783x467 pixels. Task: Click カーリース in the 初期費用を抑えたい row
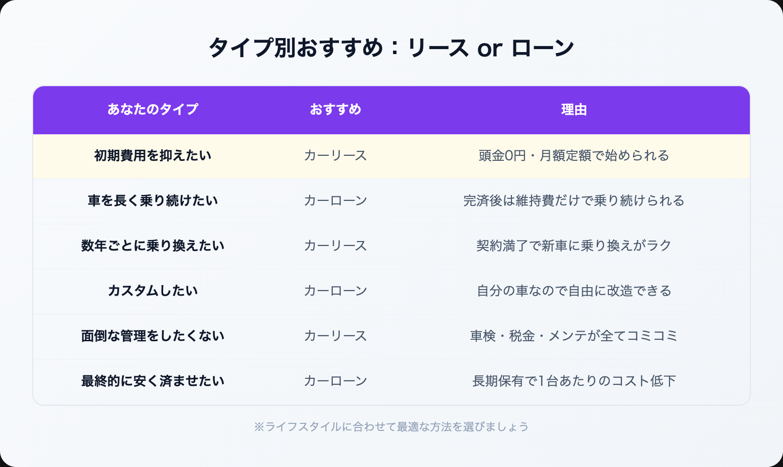coord(335,156)
